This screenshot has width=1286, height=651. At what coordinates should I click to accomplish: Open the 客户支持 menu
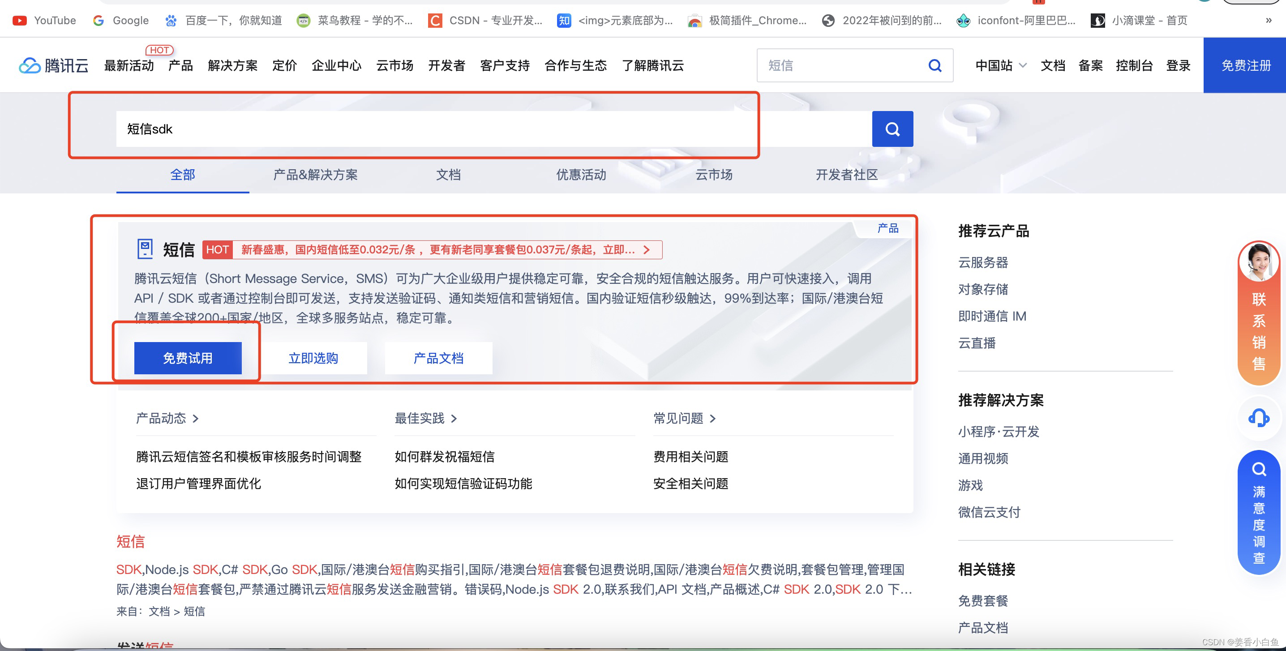pyautogui.click(x=505, y=65)
